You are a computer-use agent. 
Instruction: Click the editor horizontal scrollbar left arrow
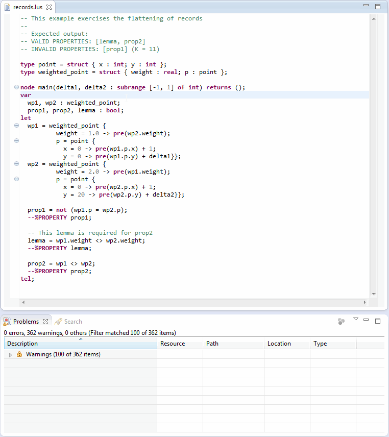[23, 302]
